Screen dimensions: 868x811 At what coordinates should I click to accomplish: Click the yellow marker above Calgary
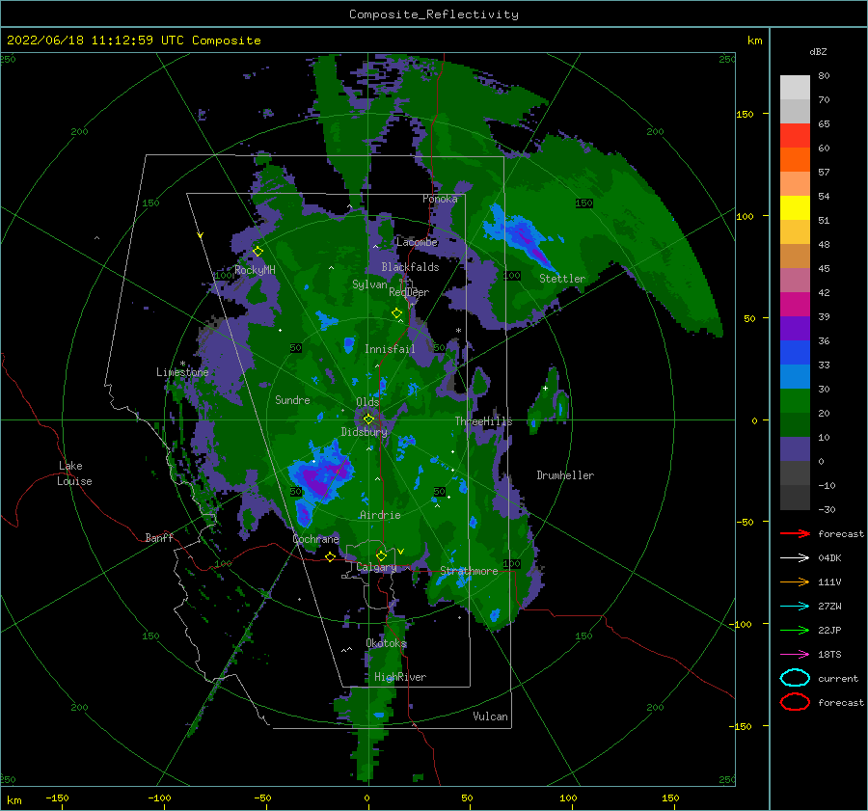381,555
